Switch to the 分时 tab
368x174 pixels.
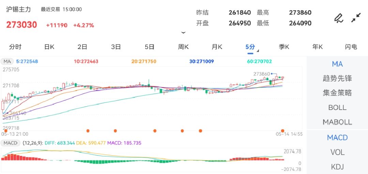15,47
